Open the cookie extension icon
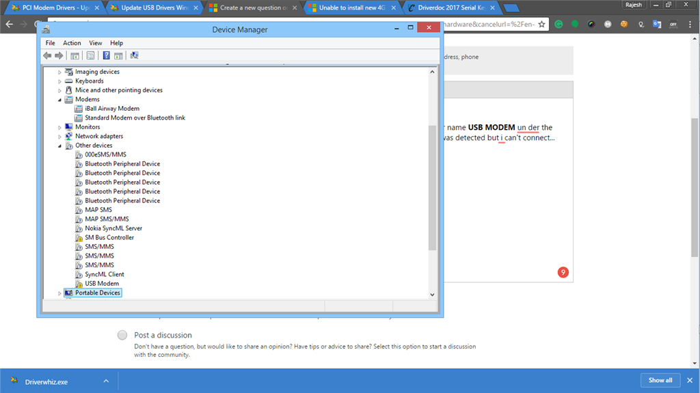This screenshot has height=393, width=700. [624, 24]
